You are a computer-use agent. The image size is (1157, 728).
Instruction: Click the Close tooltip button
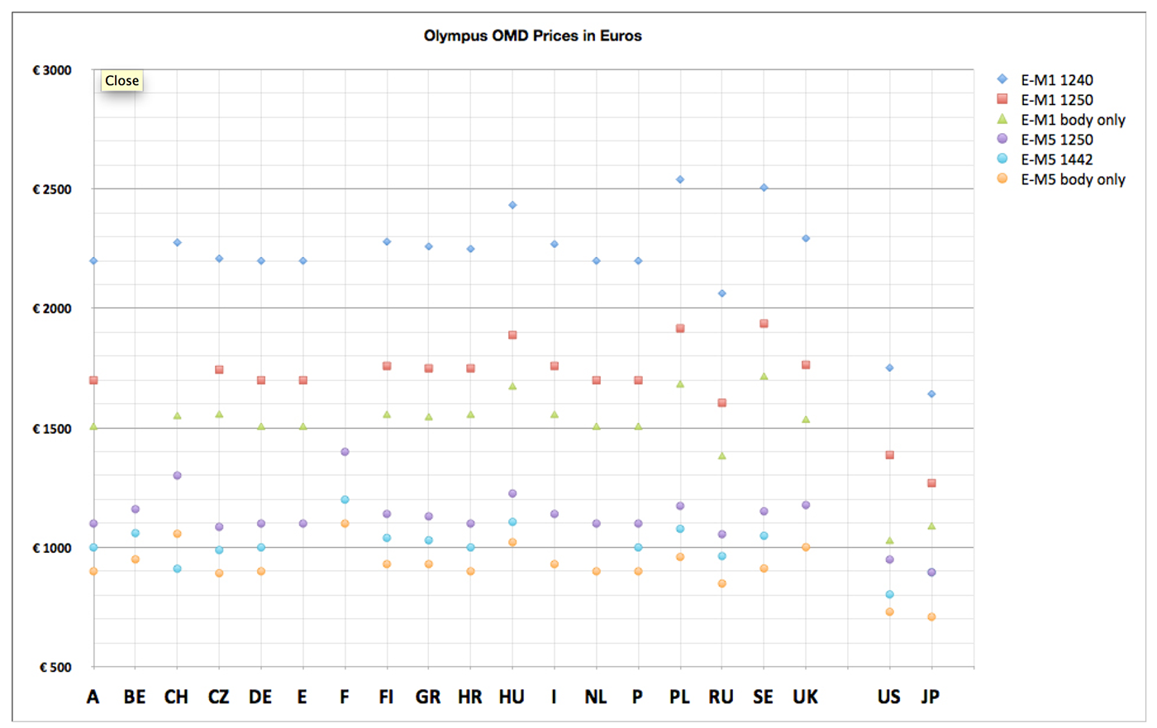pos(121,80)
